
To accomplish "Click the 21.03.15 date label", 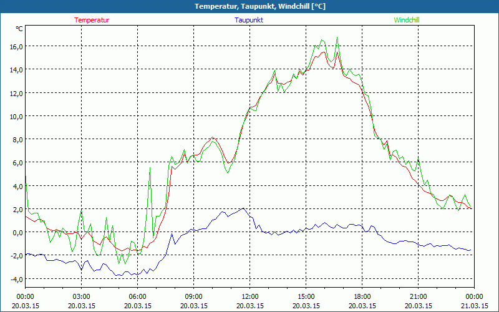I will coord(474,306).
